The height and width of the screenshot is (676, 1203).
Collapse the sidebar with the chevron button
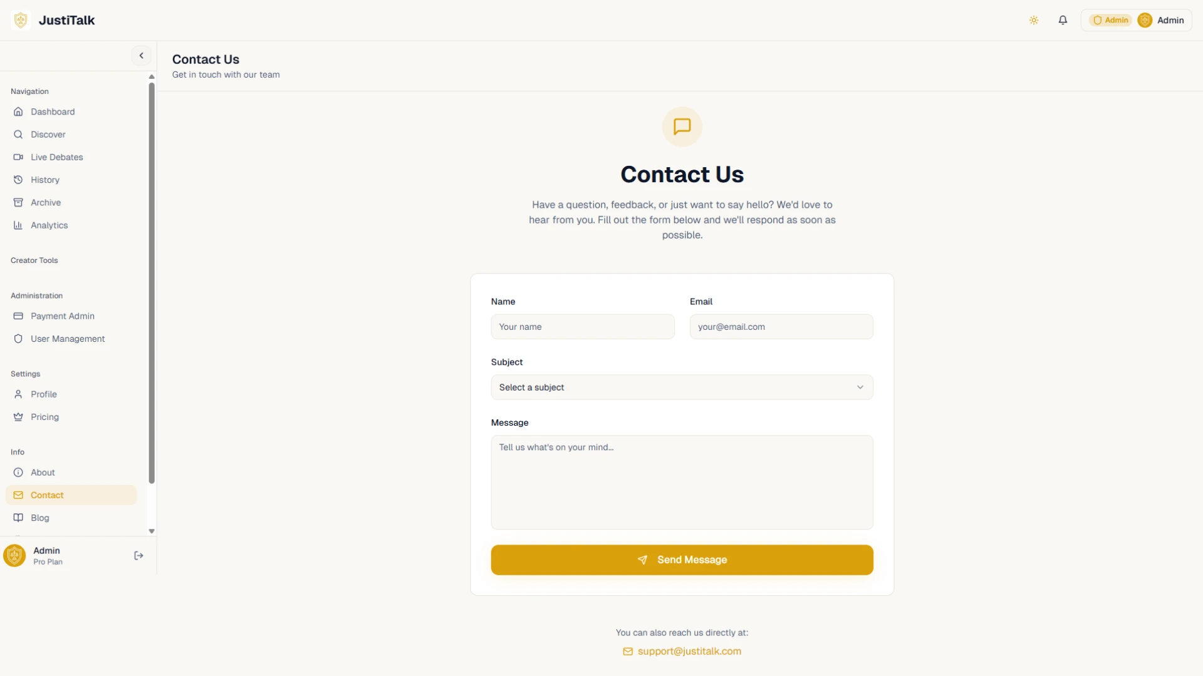142,56
